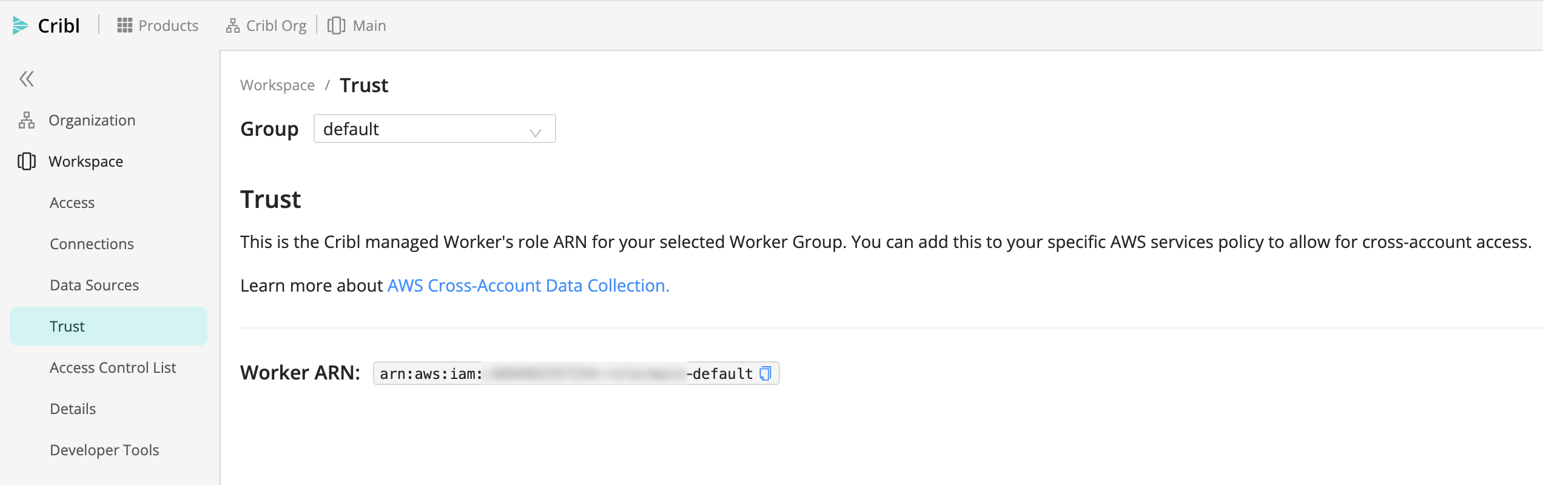Copy the Worker ARN to clipboard
The width and height of the screenshot is (1543, 485).
(765, 373)
